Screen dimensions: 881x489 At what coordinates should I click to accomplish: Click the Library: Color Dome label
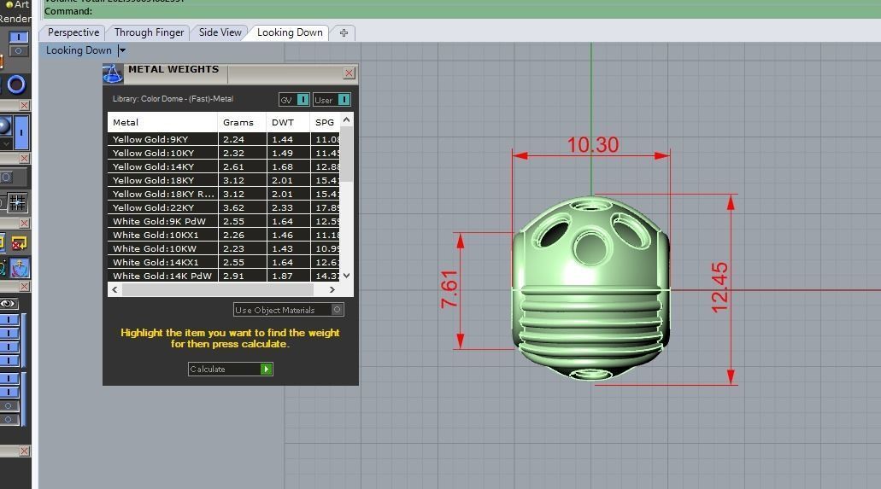click(x=173, y=99)
